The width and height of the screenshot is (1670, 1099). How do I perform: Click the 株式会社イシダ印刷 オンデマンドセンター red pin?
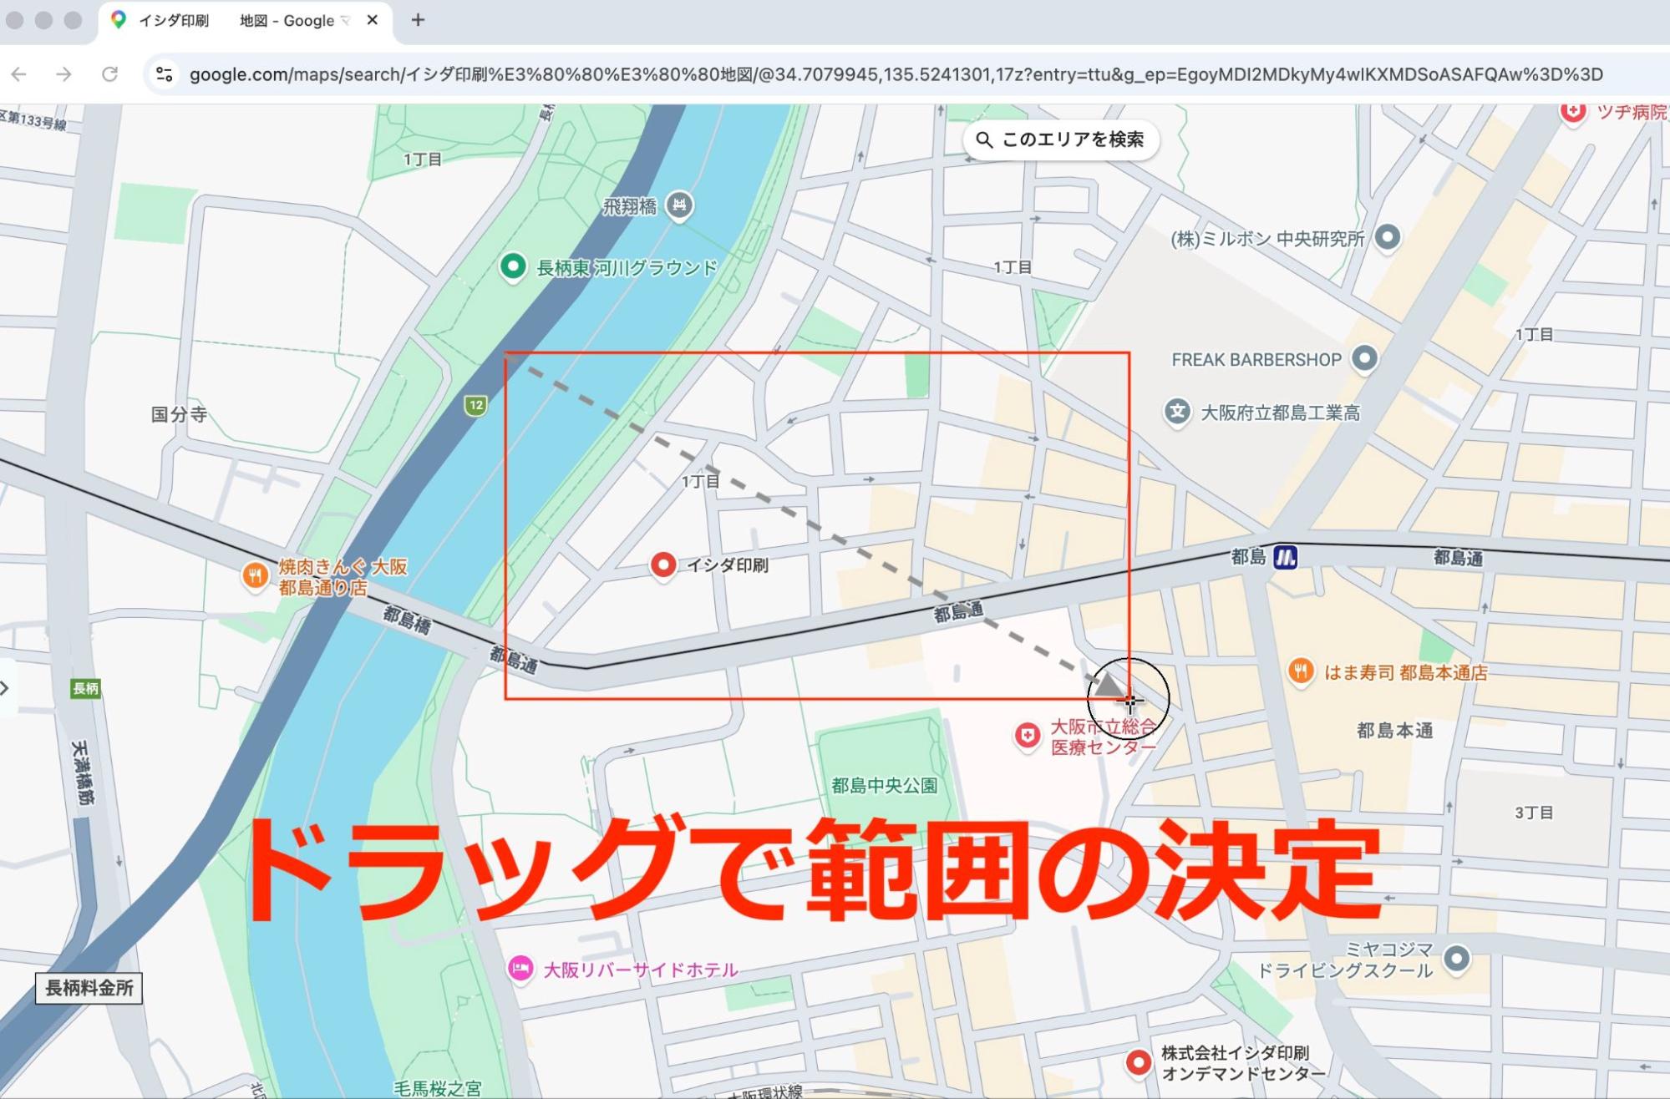(x=1138, y=1063)
